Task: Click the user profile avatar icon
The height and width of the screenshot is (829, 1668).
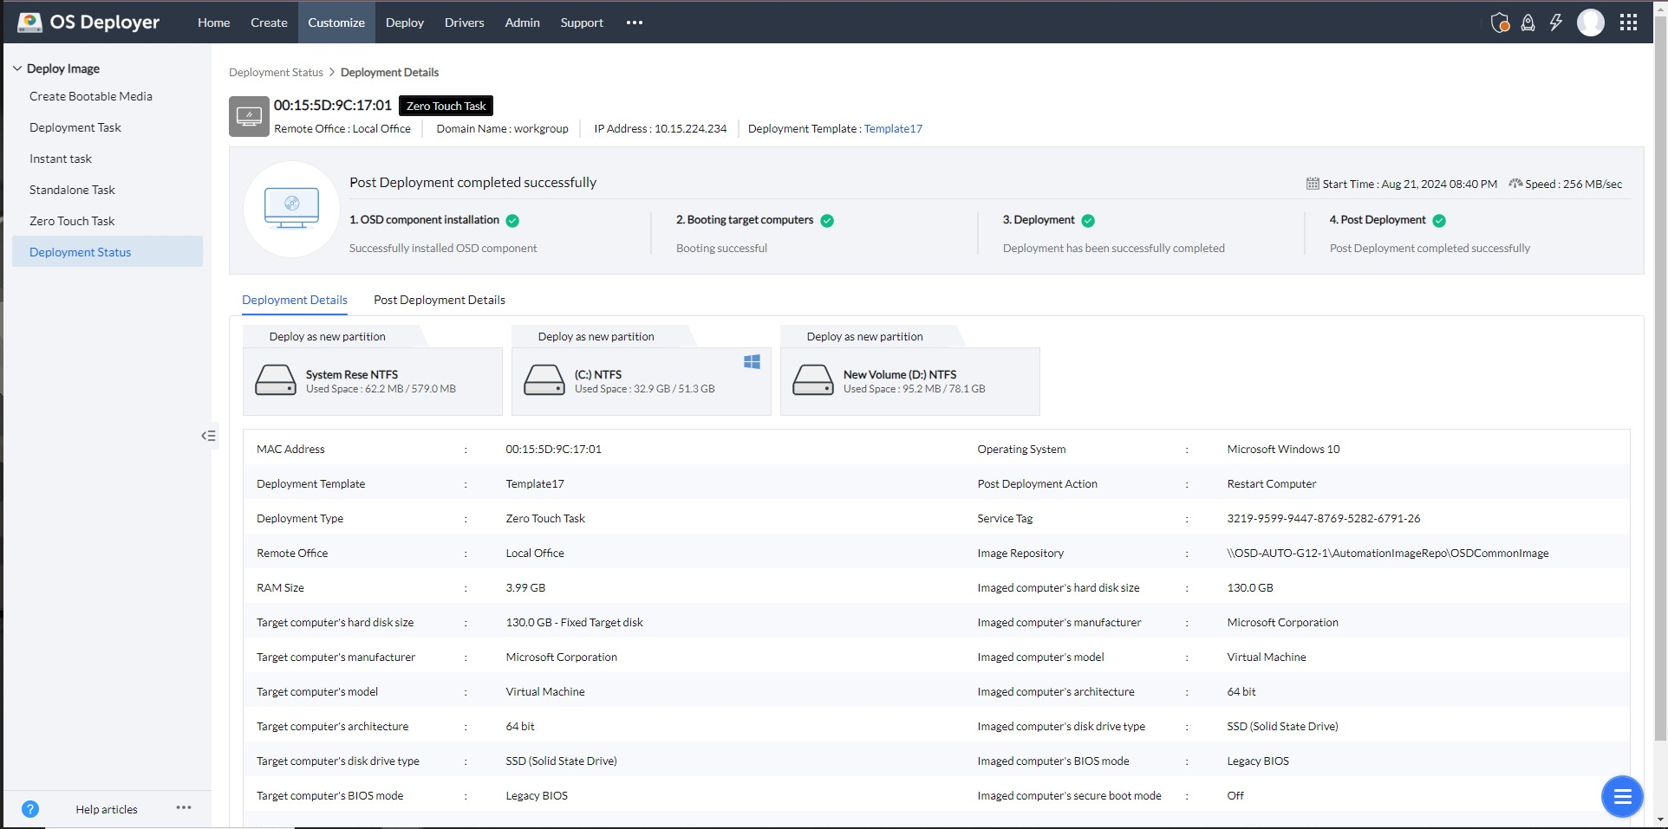Action: tap(1593, 23)
